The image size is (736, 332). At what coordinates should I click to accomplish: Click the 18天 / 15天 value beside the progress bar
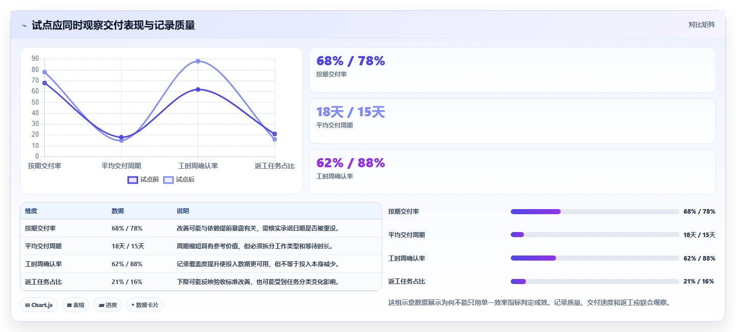699,235
